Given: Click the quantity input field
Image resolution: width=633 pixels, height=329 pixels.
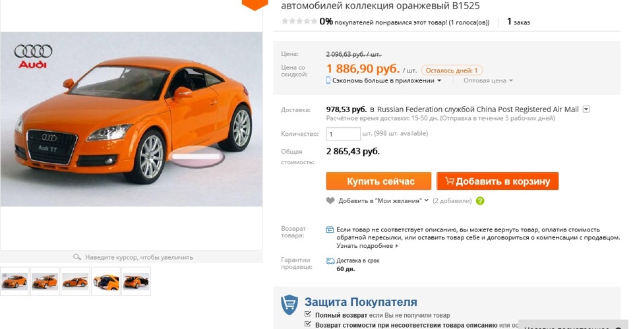Looking at the screenshot, I should coord(343,134).
